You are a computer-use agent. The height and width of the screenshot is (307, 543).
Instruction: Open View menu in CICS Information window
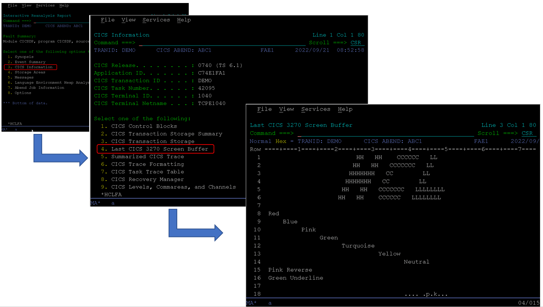[x=129, y=20]
